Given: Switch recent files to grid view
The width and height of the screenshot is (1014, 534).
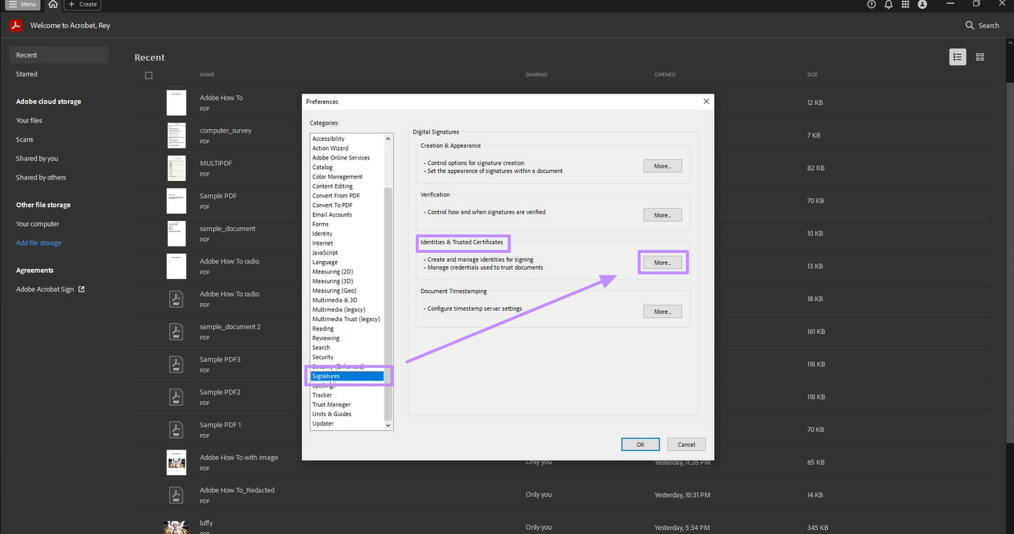Looking at the screenshot, I should [x=980, y=57].
